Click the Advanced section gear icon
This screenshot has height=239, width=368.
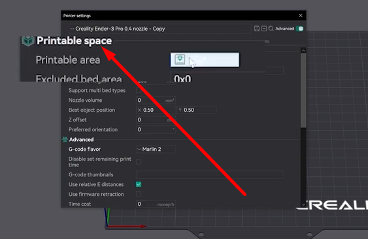click(x=65, y=140)
